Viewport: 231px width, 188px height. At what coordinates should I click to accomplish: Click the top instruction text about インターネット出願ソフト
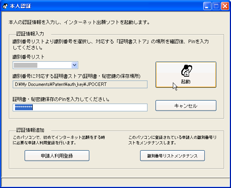(79, 22)
